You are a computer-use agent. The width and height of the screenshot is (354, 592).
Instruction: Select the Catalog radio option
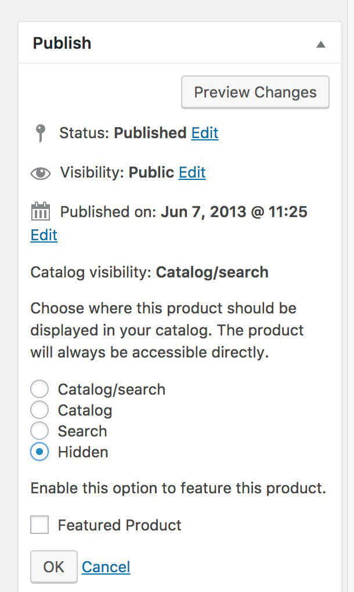point(39,410)
